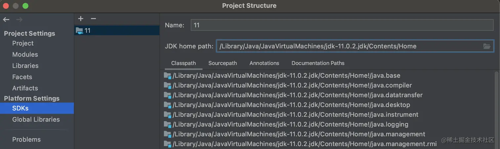Click the SDK Name input field
The image size is (500, 149).
click(342, 25)
